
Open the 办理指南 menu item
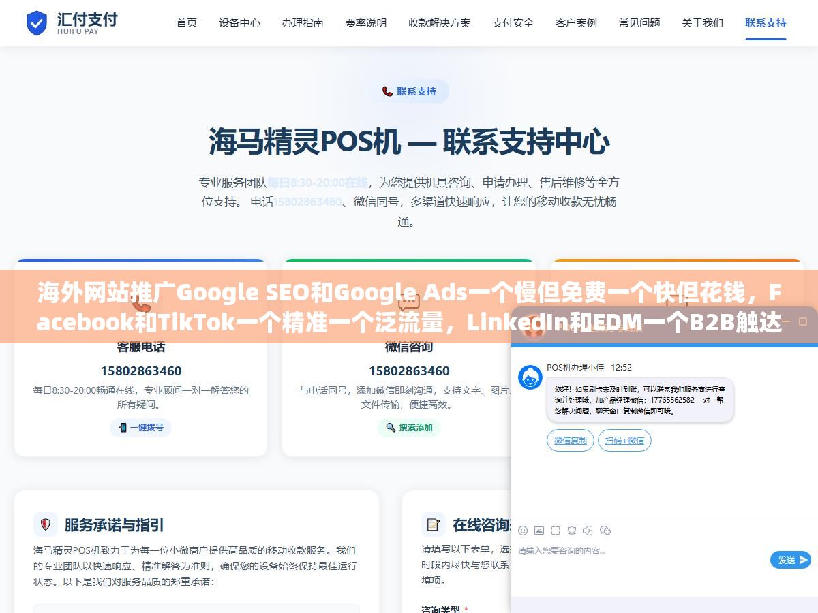coord(303,22)
